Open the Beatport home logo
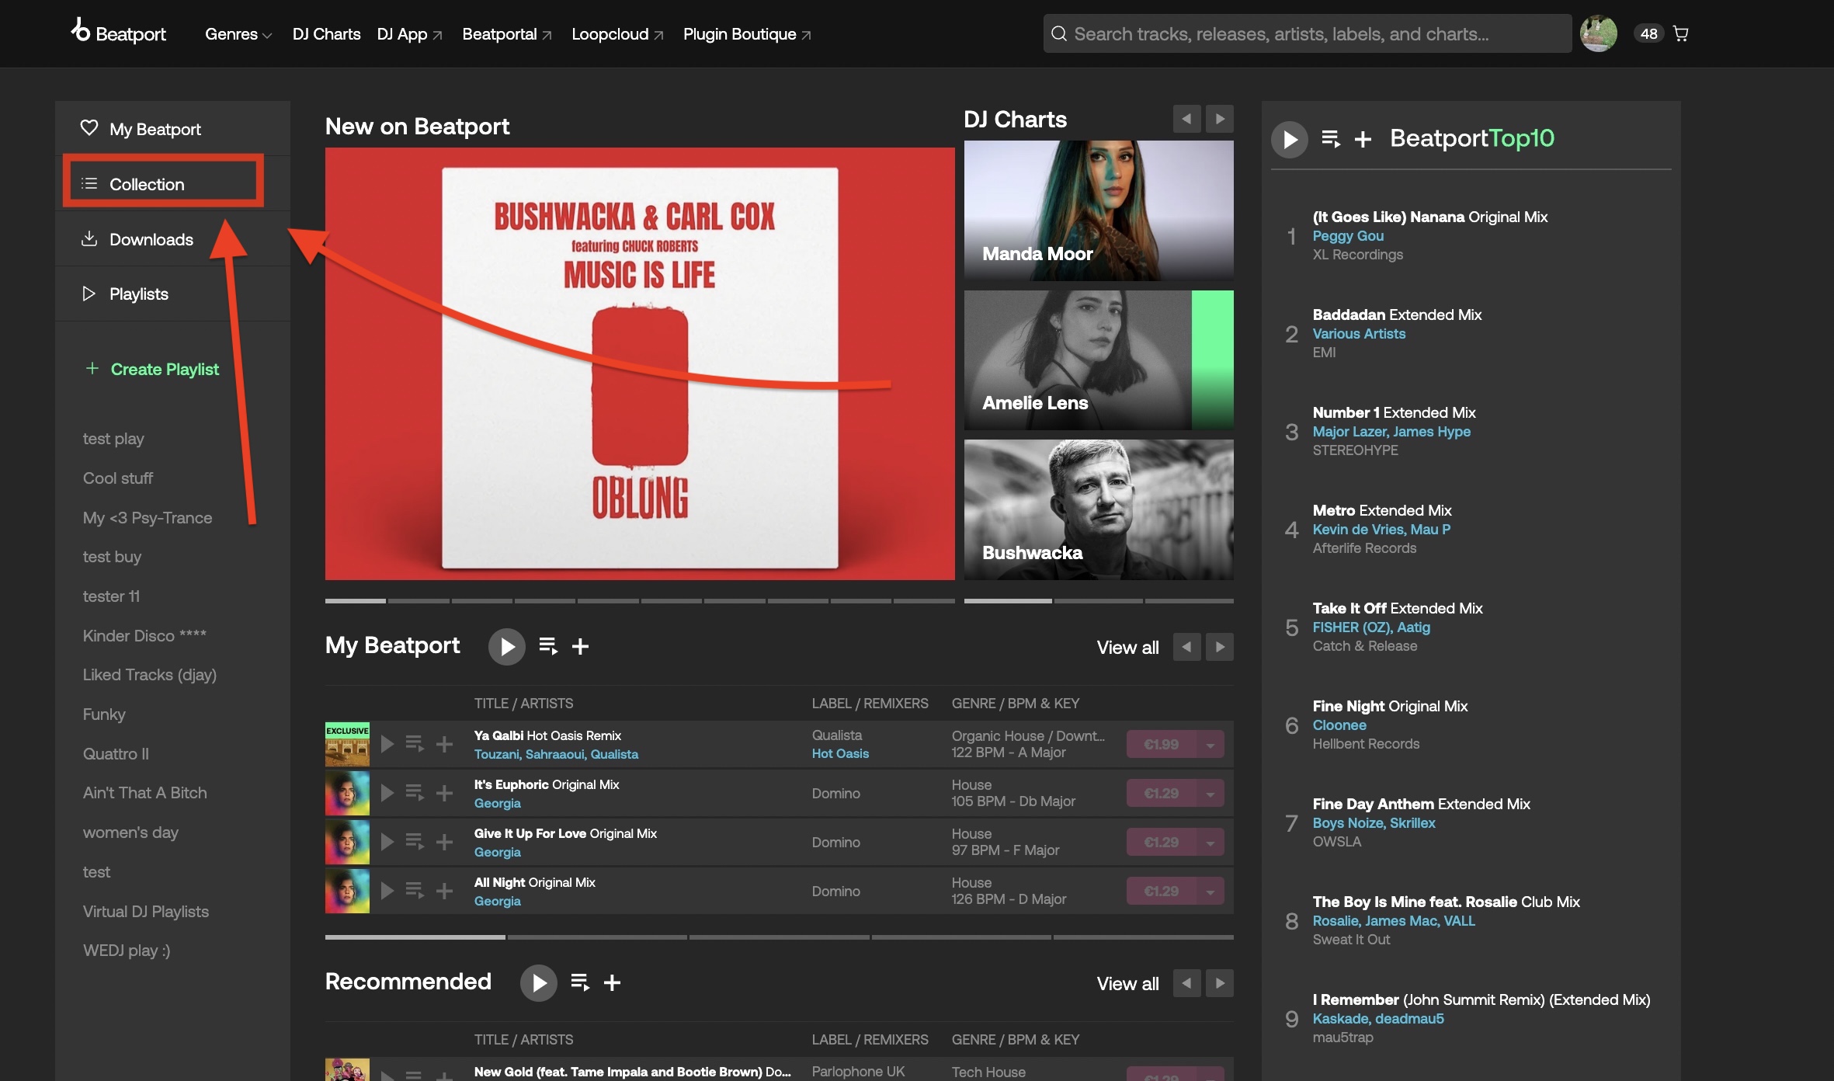The image size is (1834, 1081). pyautogui.click(x=118, y=33)
